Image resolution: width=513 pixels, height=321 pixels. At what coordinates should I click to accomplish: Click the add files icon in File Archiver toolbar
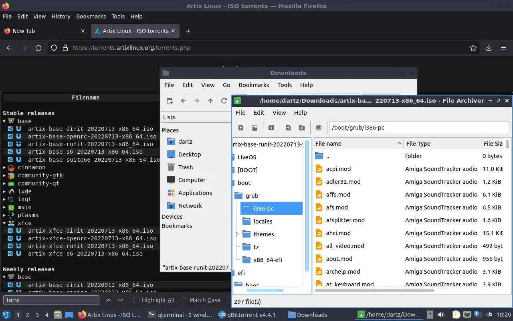click(288, 128)
